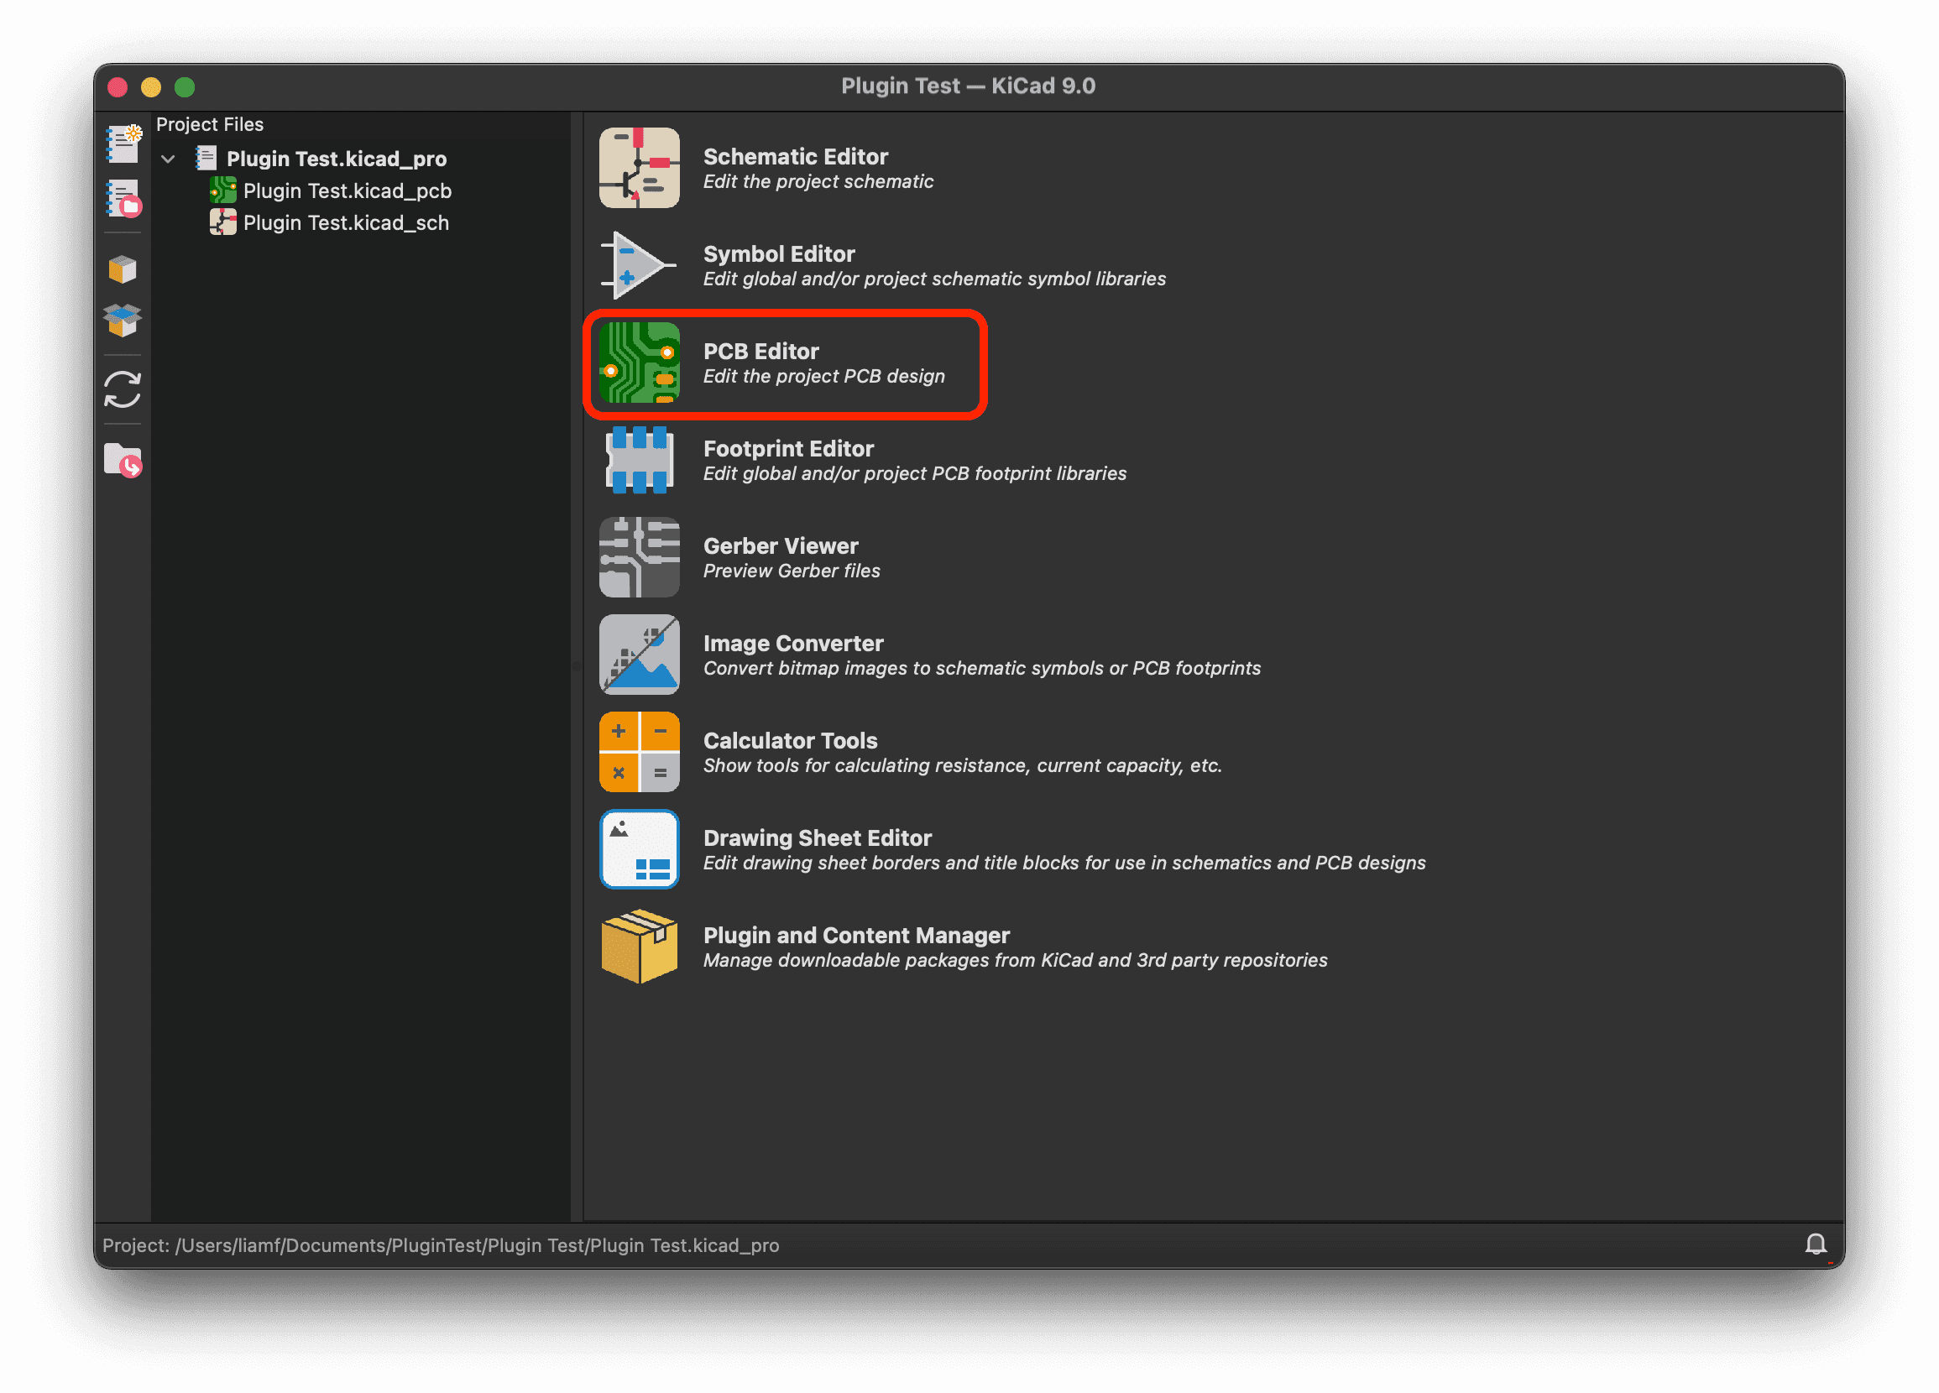Open project folder in file explorer icon
This screenshot has height=1393, width=1939.
point(123,460)
